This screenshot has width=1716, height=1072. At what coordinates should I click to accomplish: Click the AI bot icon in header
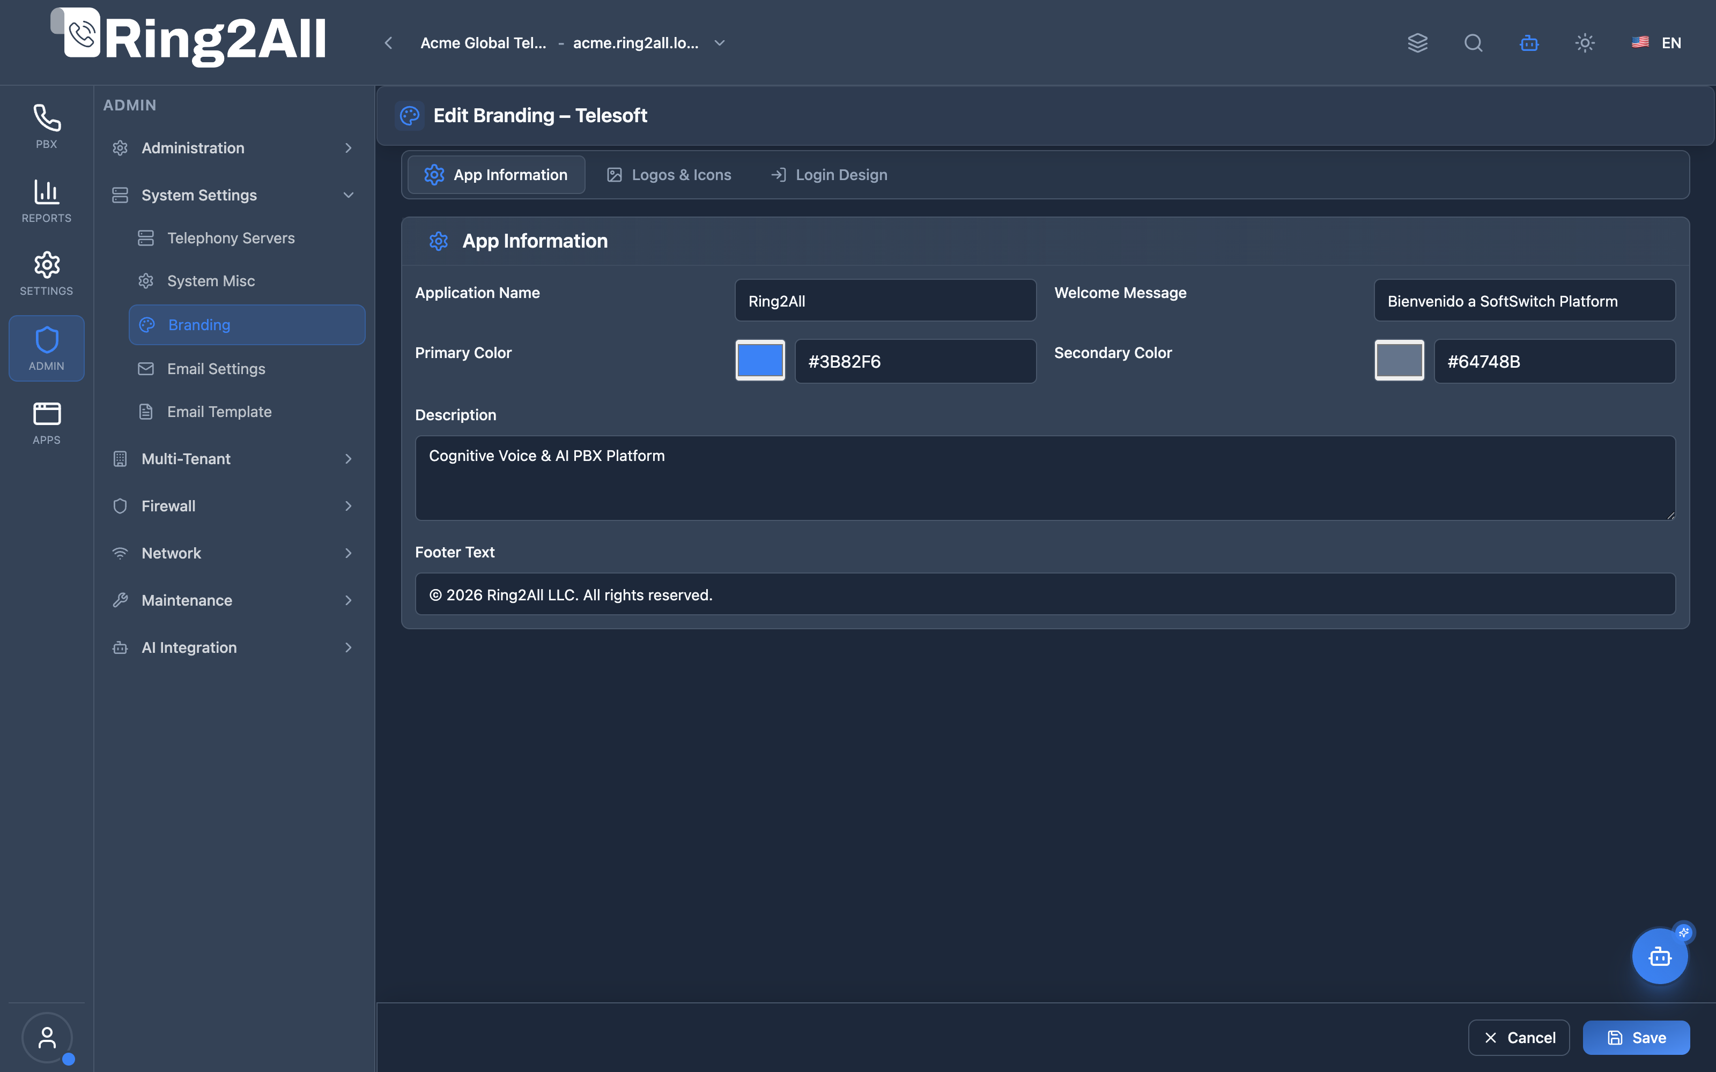tap(1529, 42)
